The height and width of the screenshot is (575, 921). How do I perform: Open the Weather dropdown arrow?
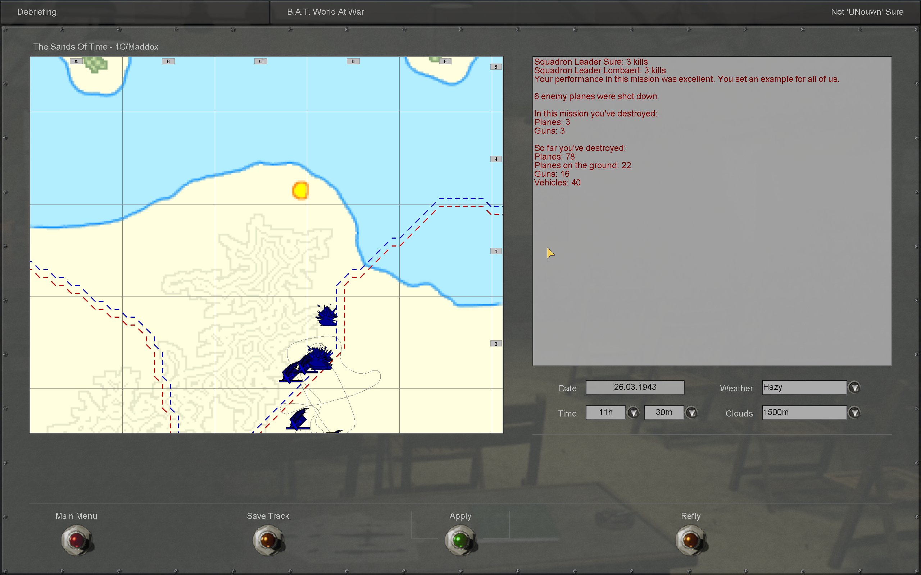854,387
